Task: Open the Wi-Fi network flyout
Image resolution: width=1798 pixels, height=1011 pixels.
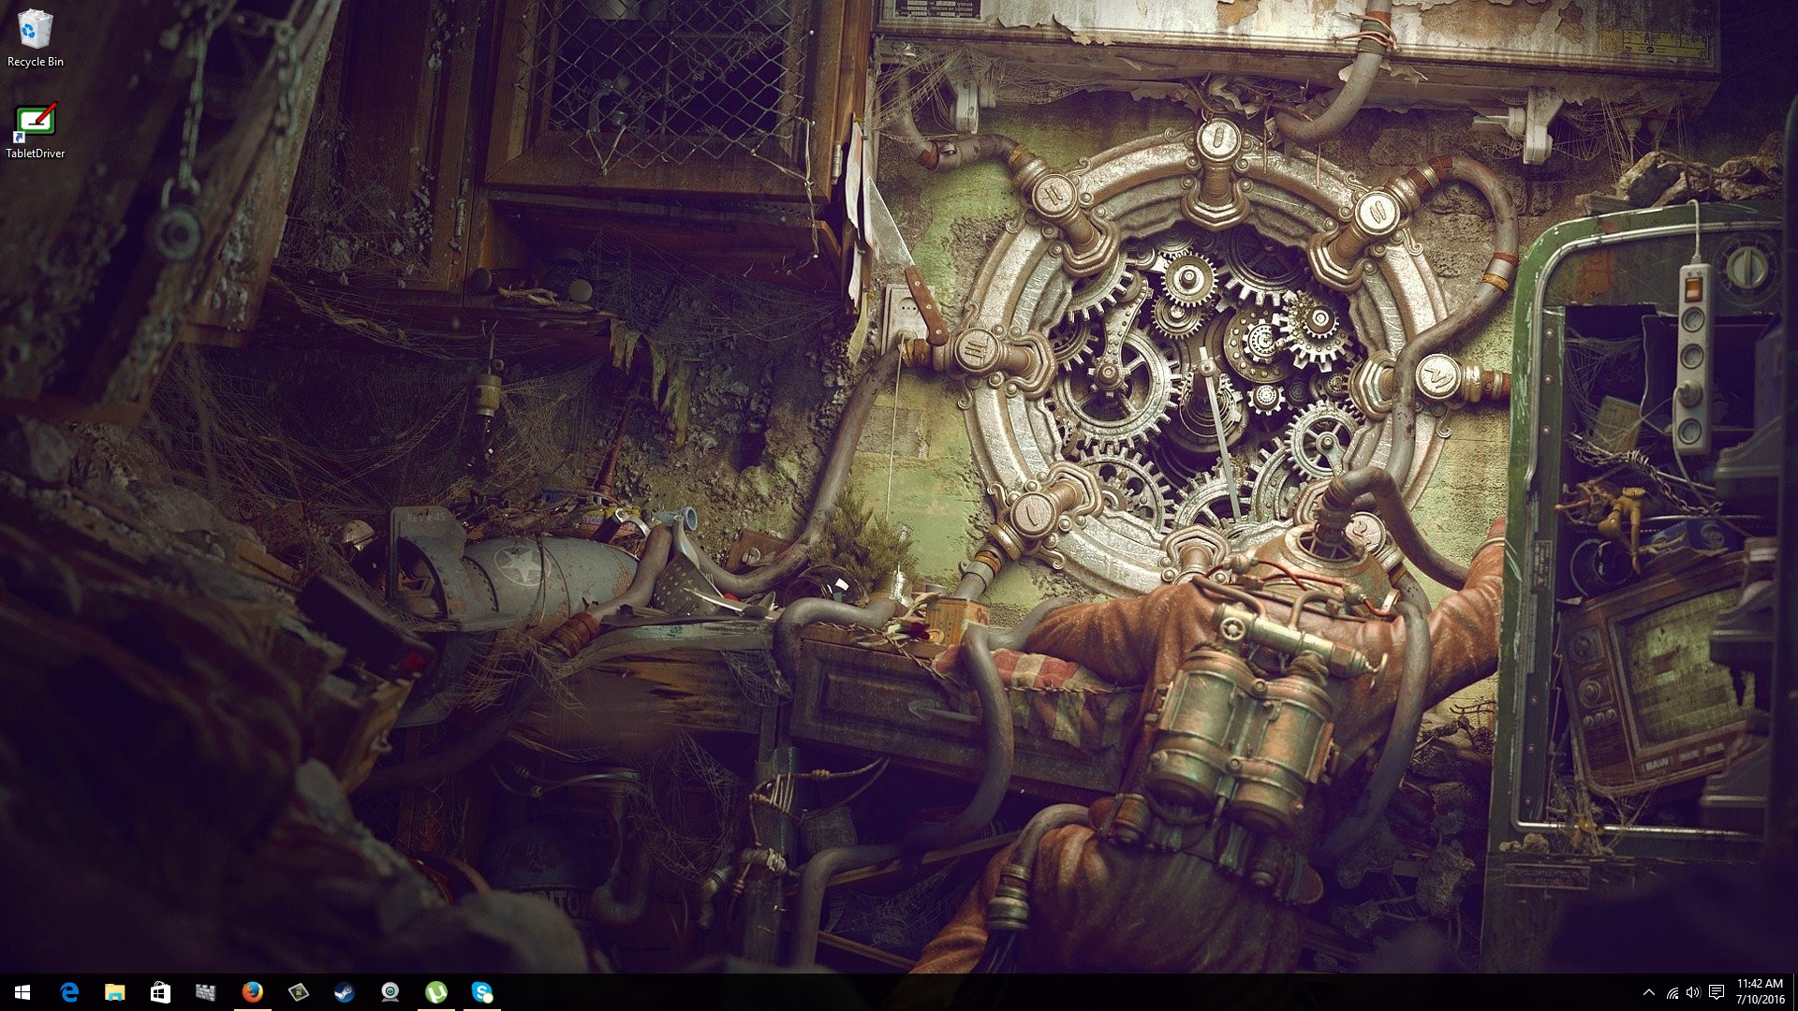Action: pos(1672,992)
